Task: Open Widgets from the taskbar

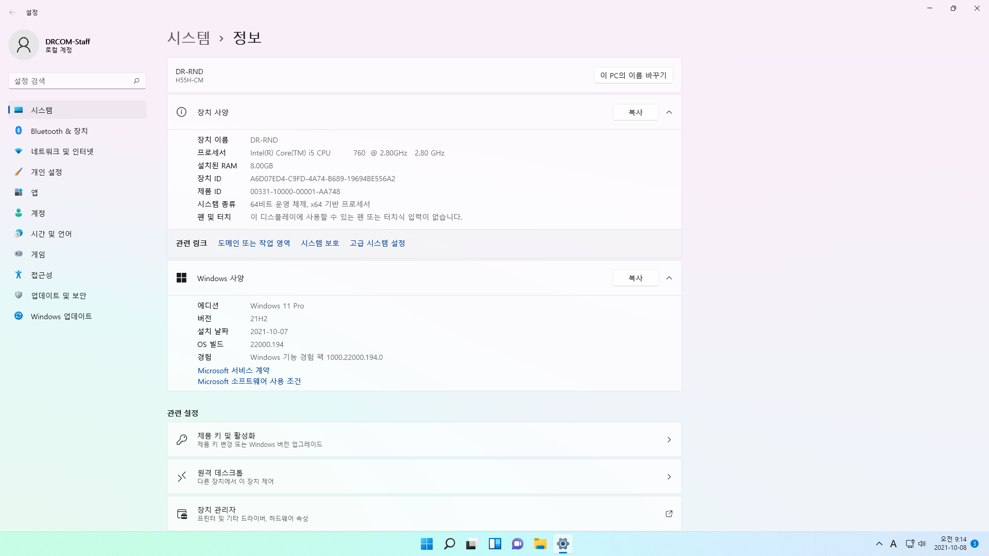Action: tap(494, 544)
